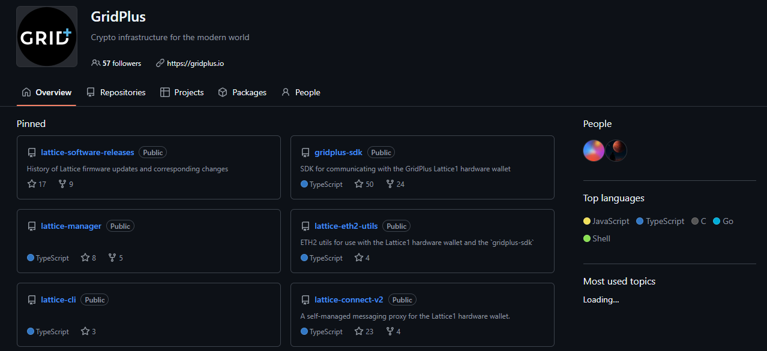
Task: View 4 forks of lattice-connect-v2
Action: coord(393,331)
